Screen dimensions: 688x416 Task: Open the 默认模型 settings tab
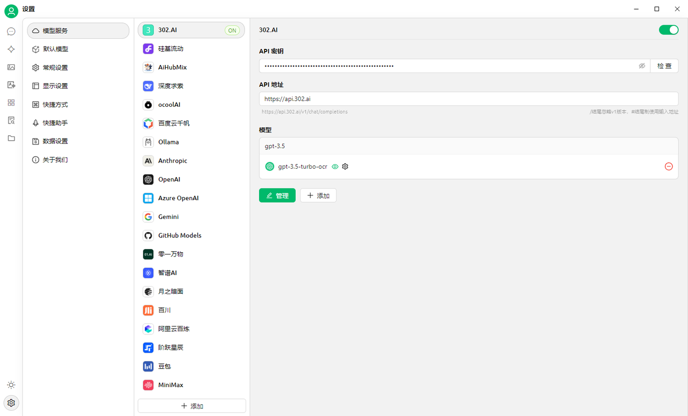pos(78,49)
